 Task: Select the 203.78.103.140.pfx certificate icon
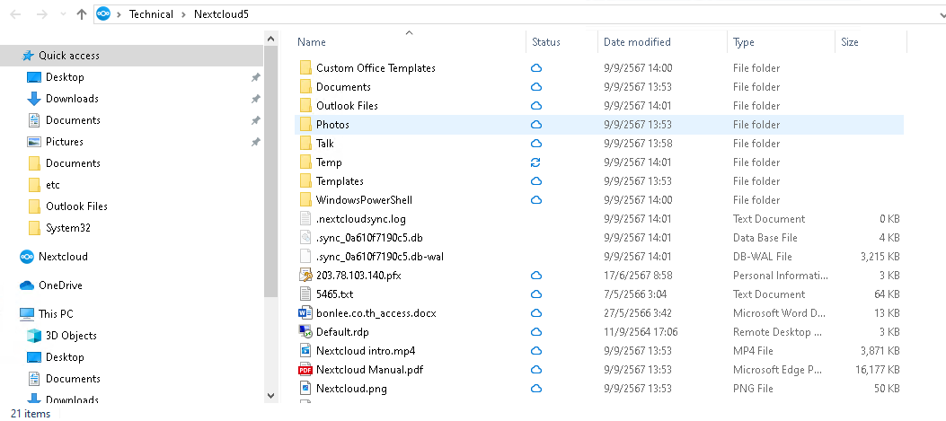pos(305,276)
